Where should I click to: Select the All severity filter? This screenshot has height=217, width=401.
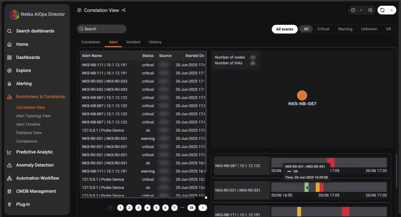(x=306, y=29)
